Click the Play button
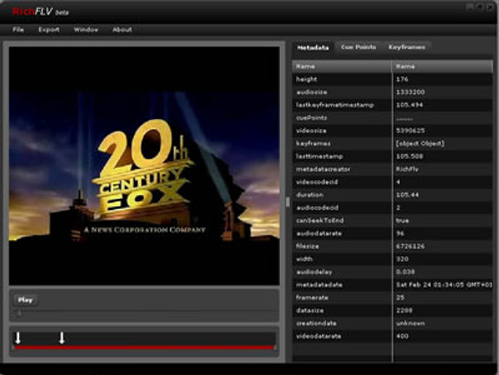 (x=25, y=300)
